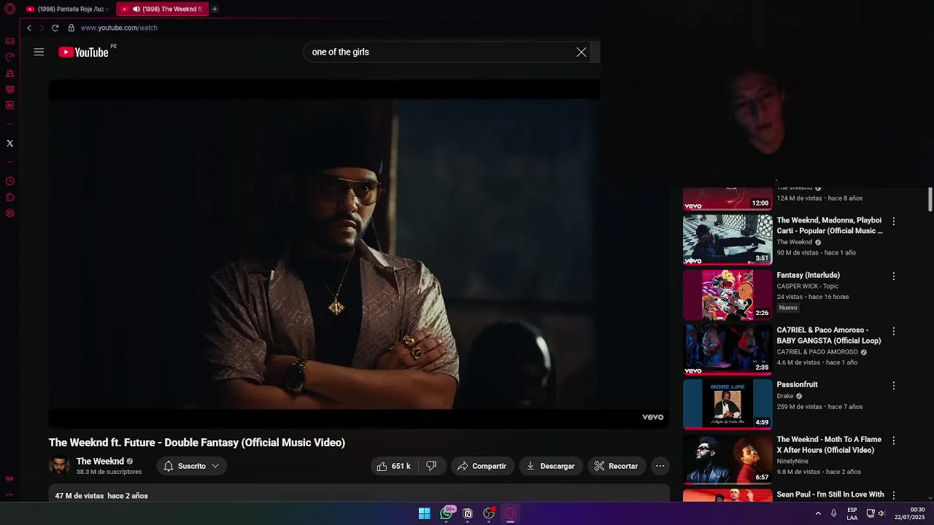
Task: Click 'NinetyNine' channel name
Action: coord(792,462)
